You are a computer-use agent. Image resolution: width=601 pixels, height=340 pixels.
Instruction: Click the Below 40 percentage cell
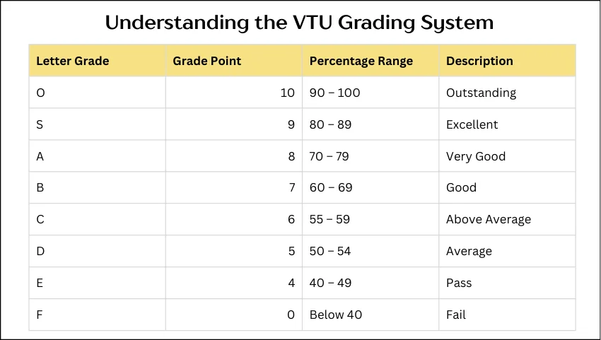336,315
